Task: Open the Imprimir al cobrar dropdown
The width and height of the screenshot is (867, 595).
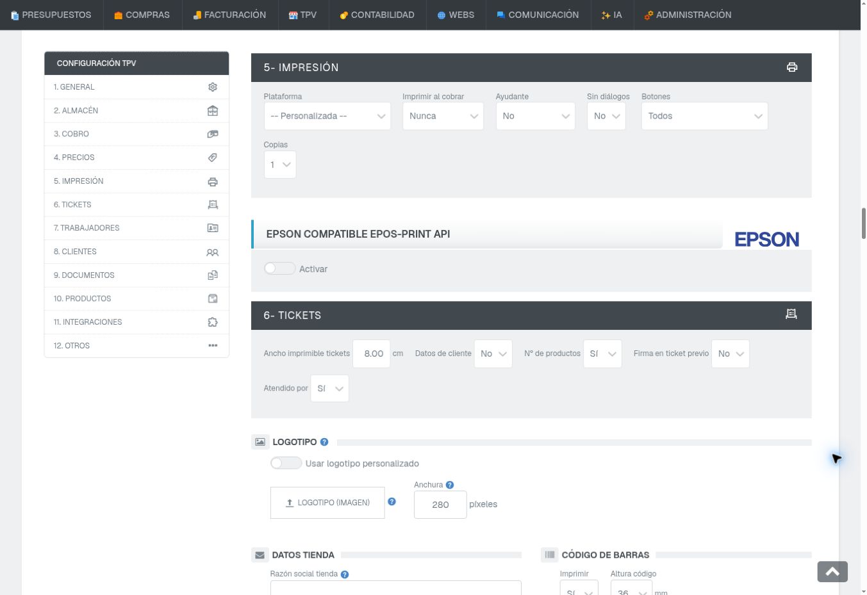Action: point(443,116)
